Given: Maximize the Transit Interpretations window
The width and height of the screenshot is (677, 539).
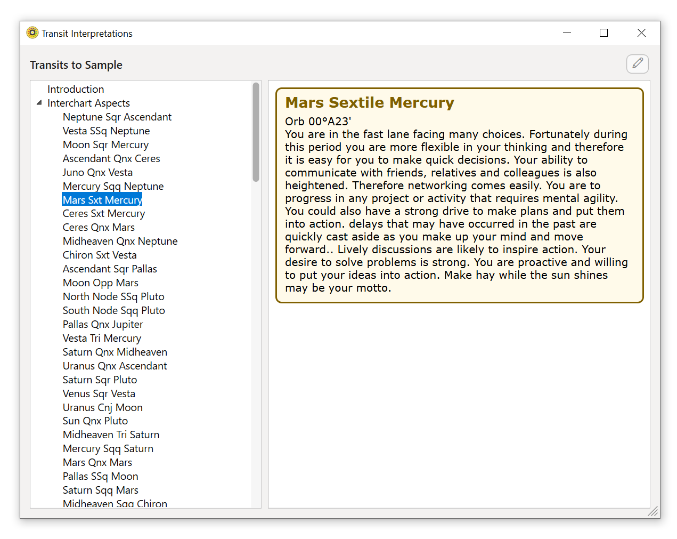Looking at the screenshot, I should 603,33.
